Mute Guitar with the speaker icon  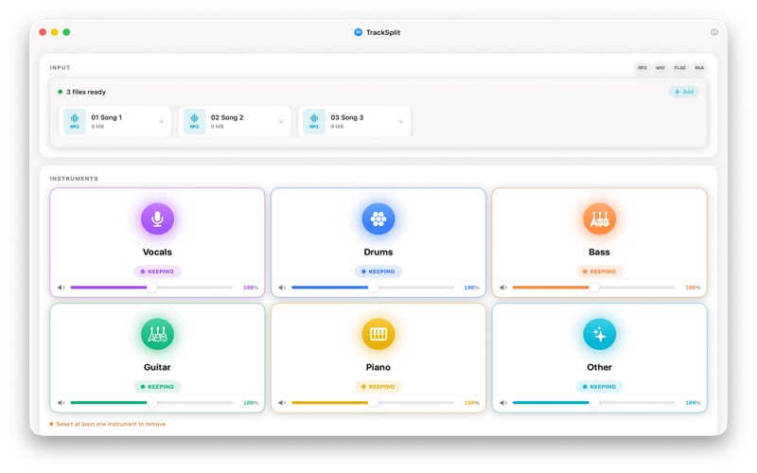[x=62, y=403]
